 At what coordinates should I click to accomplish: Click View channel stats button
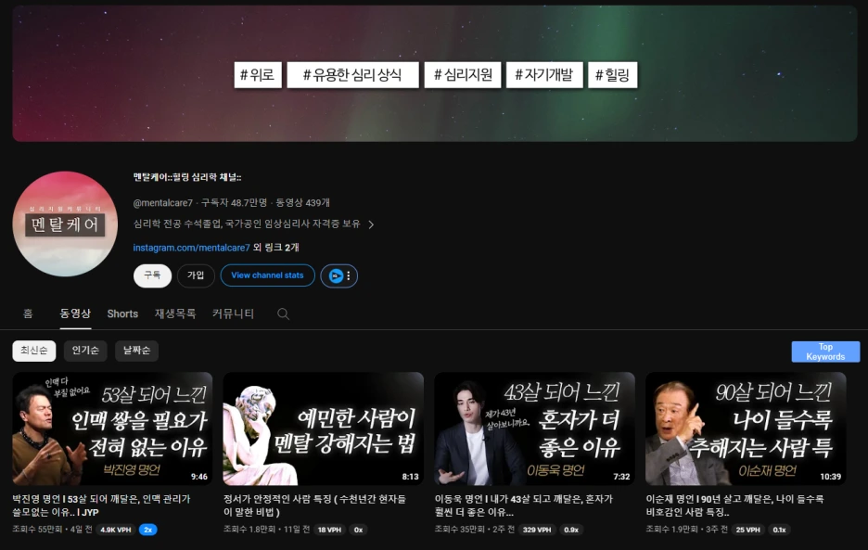coord(267,275)
